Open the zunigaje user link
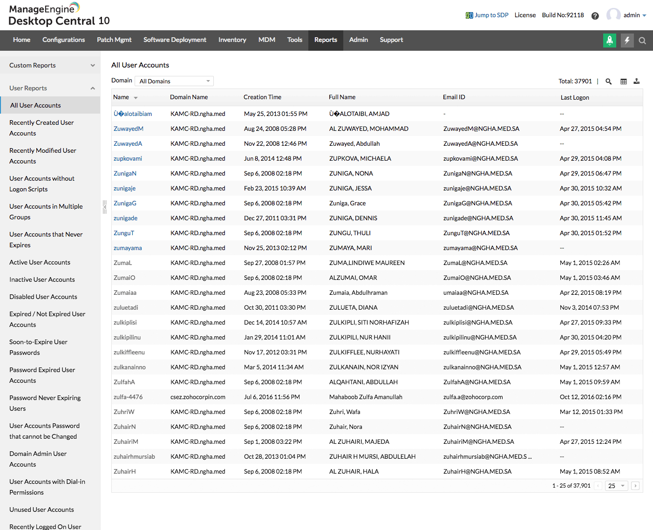This screenshot has width=653, height=530. click(125, 189)
